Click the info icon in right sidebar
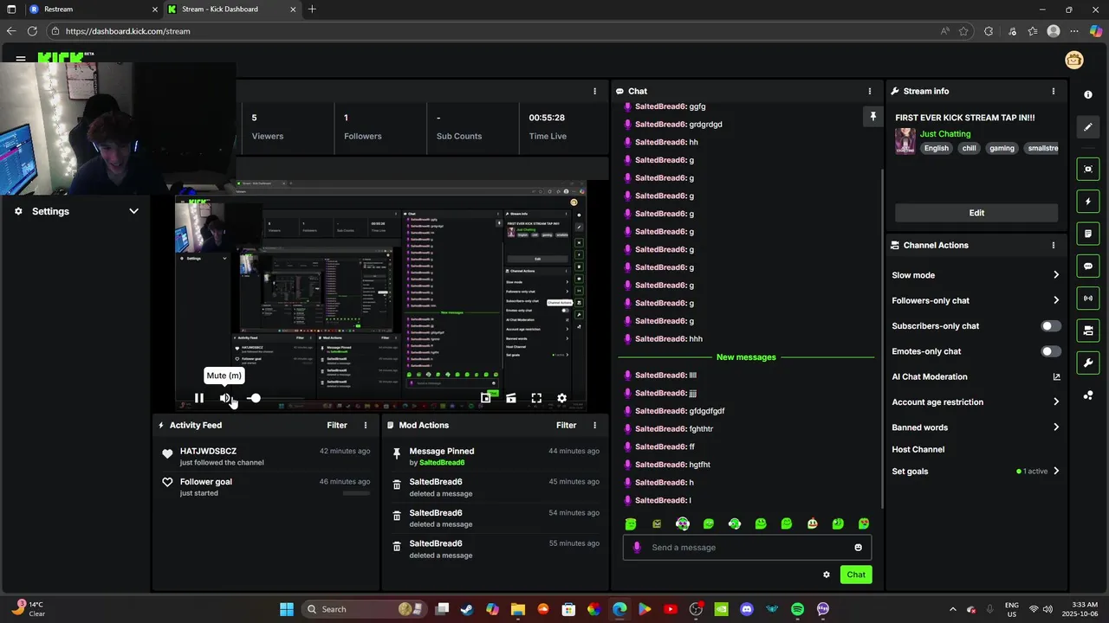Image resolution: width=1109 pixels, height=623 pixels. 1088,94
